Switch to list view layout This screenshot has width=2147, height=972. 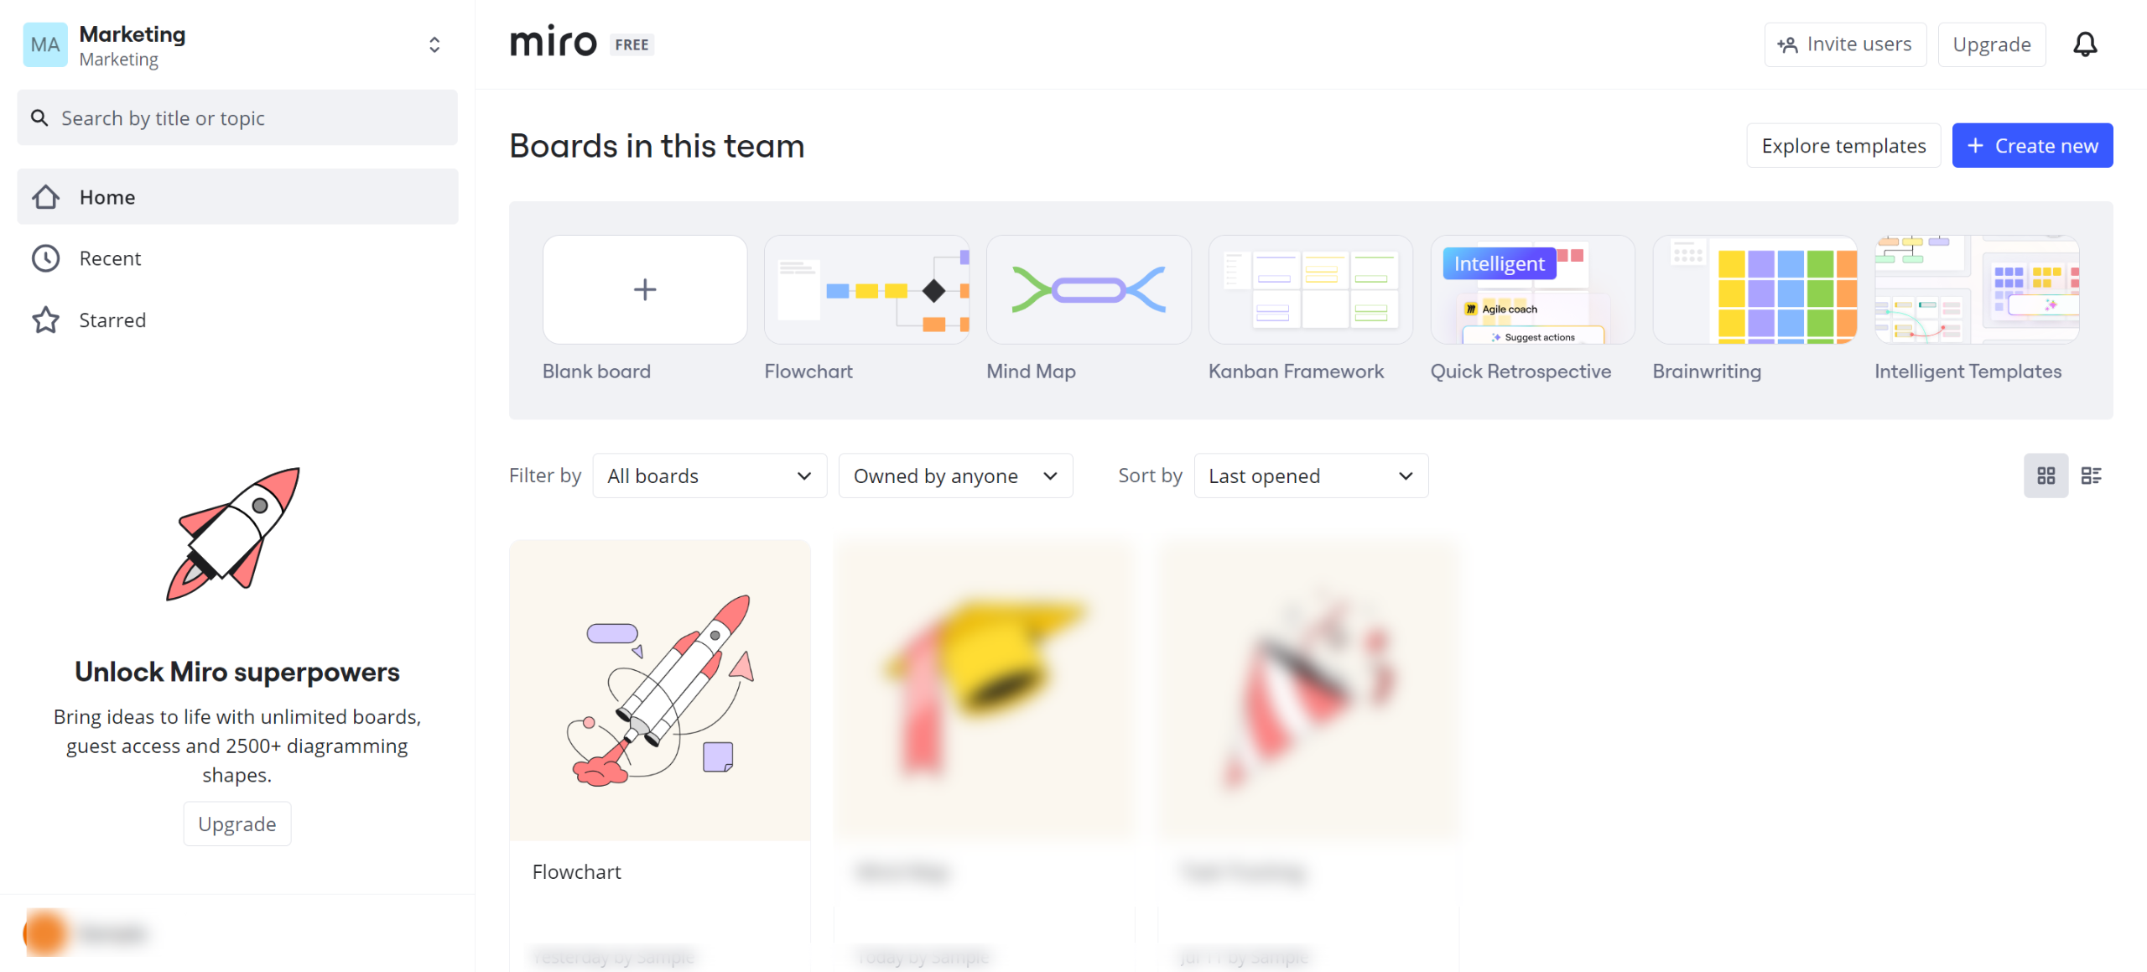pos(2091,476)
